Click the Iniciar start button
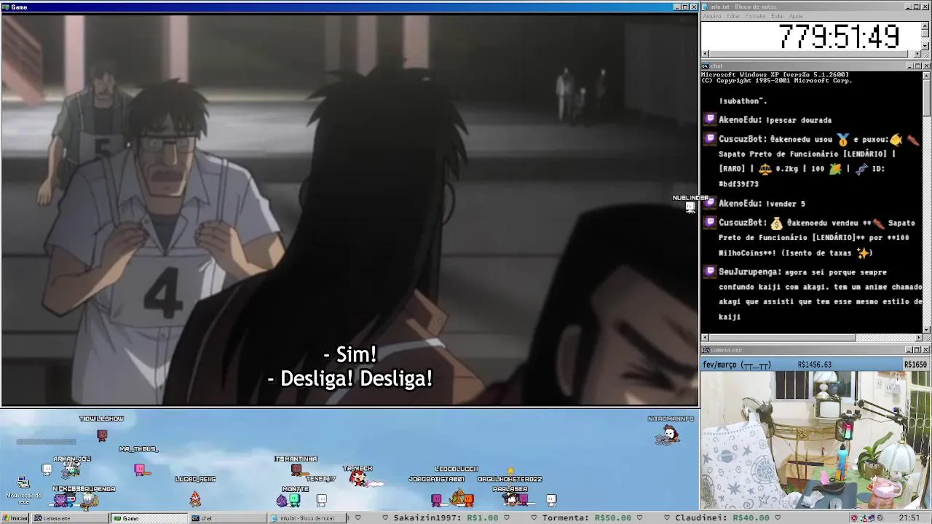The height and width of the screenshot is (524, 932). point(15,518)
